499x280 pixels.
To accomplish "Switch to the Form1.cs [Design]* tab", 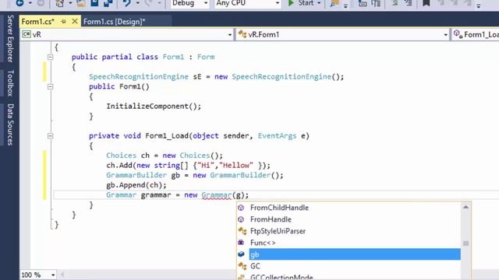I will tap(115, 22).
